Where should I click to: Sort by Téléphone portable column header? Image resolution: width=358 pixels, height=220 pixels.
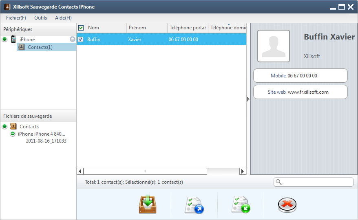(188, 28)
